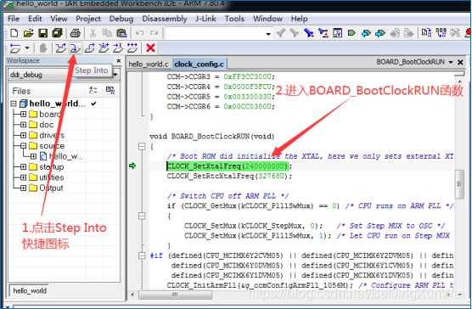Collapse the BOARD_BootClockRUN function body fold marker

(142, 147)
